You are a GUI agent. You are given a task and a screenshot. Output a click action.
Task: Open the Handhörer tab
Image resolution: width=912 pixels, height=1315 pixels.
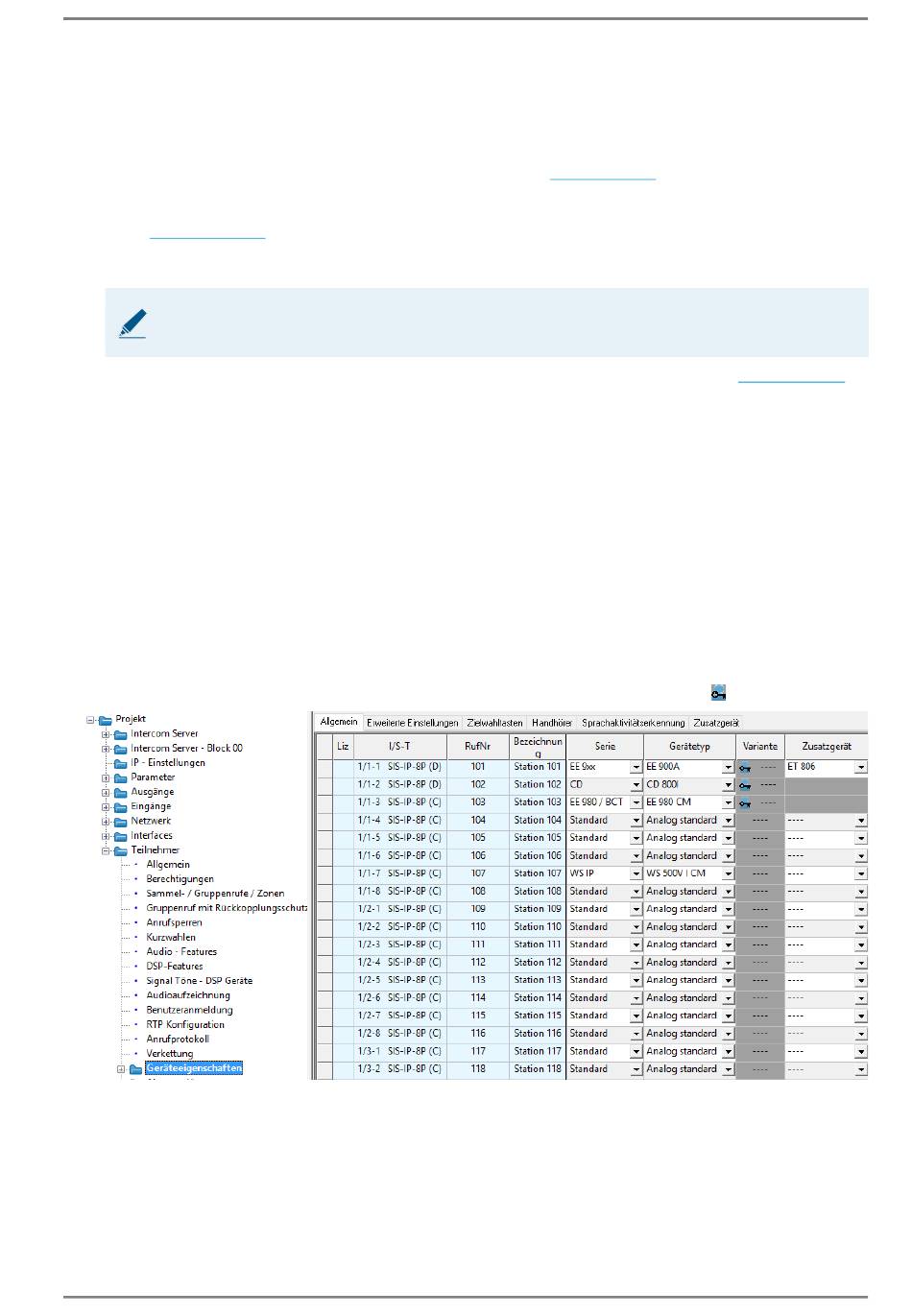552,723
